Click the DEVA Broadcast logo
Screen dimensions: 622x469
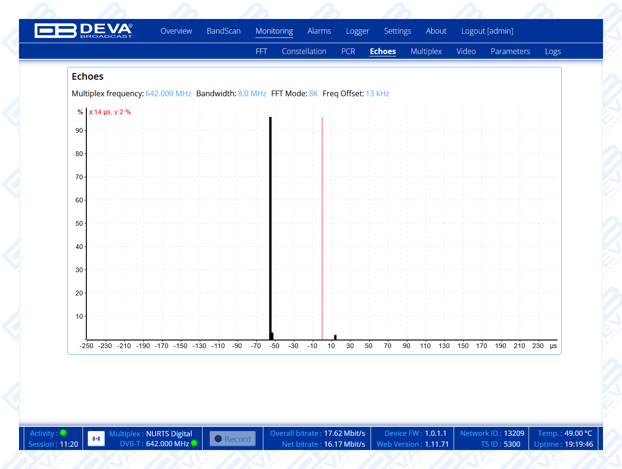click(x=84, y=31)
